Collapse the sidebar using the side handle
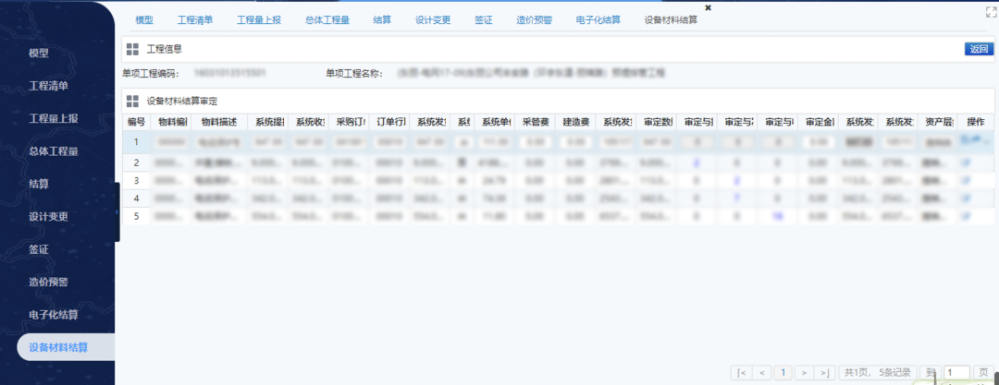 click(117, 212)
